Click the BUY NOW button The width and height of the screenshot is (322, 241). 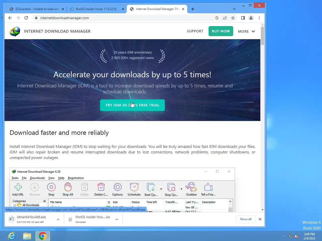pyautogui.click(x=221, y=31)
